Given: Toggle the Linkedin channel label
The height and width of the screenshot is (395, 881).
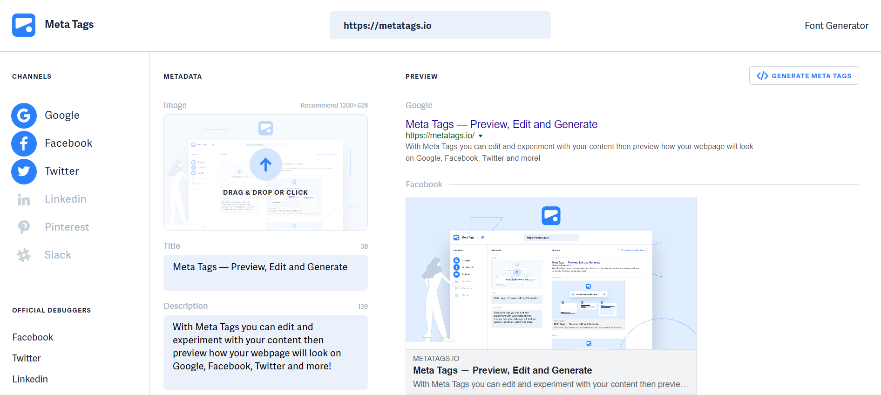Looking at the screenshot, I should pos(66,199).
